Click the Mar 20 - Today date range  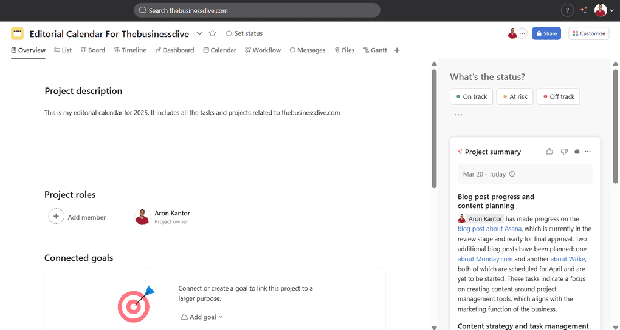tap(484, 174)
